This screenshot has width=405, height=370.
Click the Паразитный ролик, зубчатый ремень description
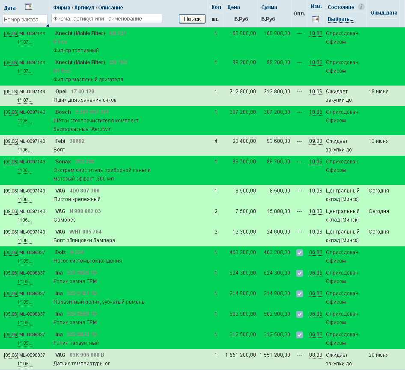99,302
